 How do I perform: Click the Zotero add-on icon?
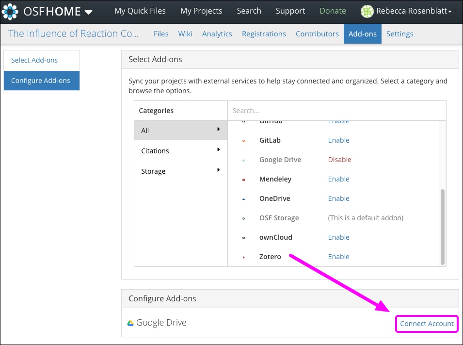tap(243, 258)
